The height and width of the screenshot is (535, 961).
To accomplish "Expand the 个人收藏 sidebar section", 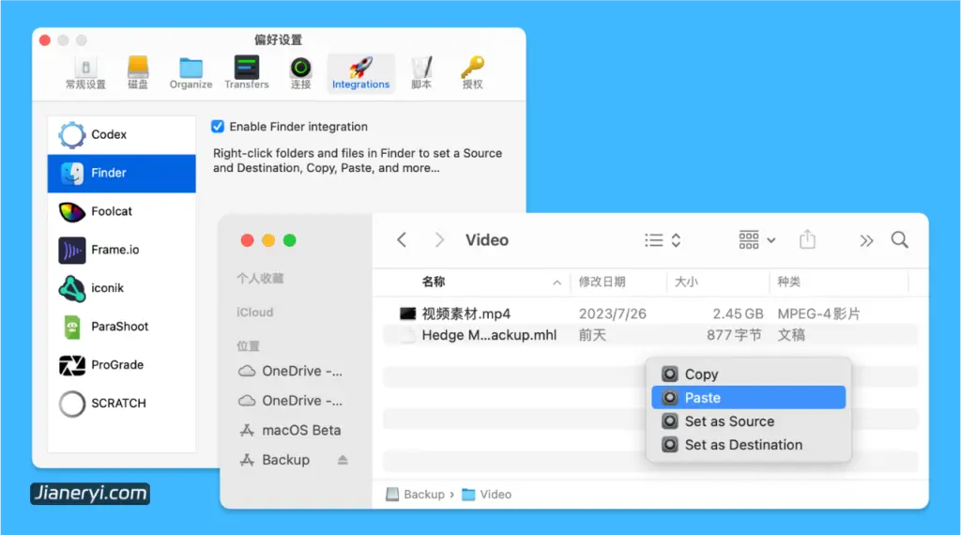I will [260, 279].
